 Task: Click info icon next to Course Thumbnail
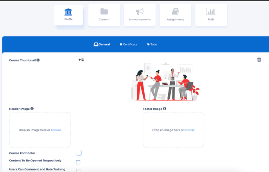38,60
